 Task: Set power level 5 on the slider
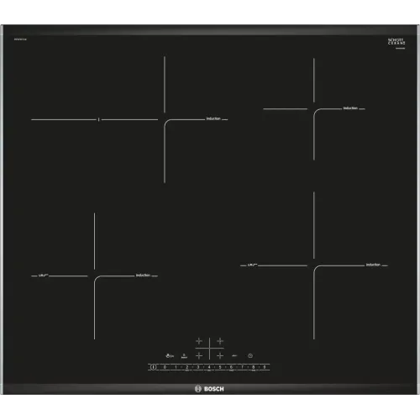(x=220, y=367)
